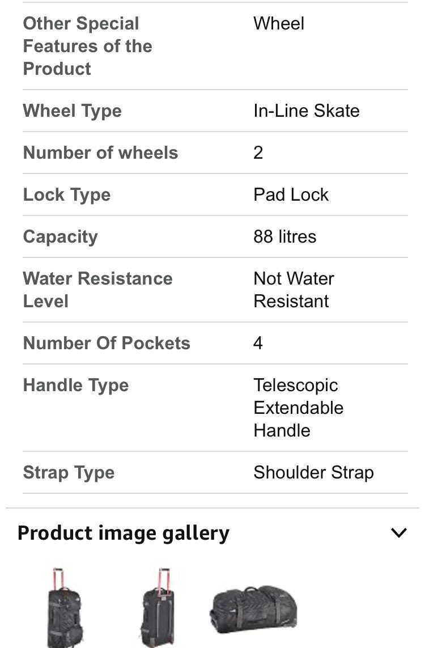This screenshot has height=648, width=425.
Task: Click the Pad Lock value
Action: click(x=291, y=194)
